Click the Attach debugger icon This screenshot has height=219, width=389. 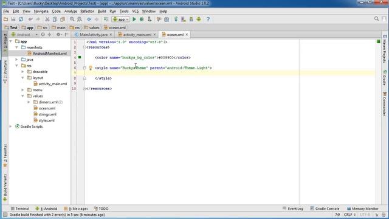(150, 19)
